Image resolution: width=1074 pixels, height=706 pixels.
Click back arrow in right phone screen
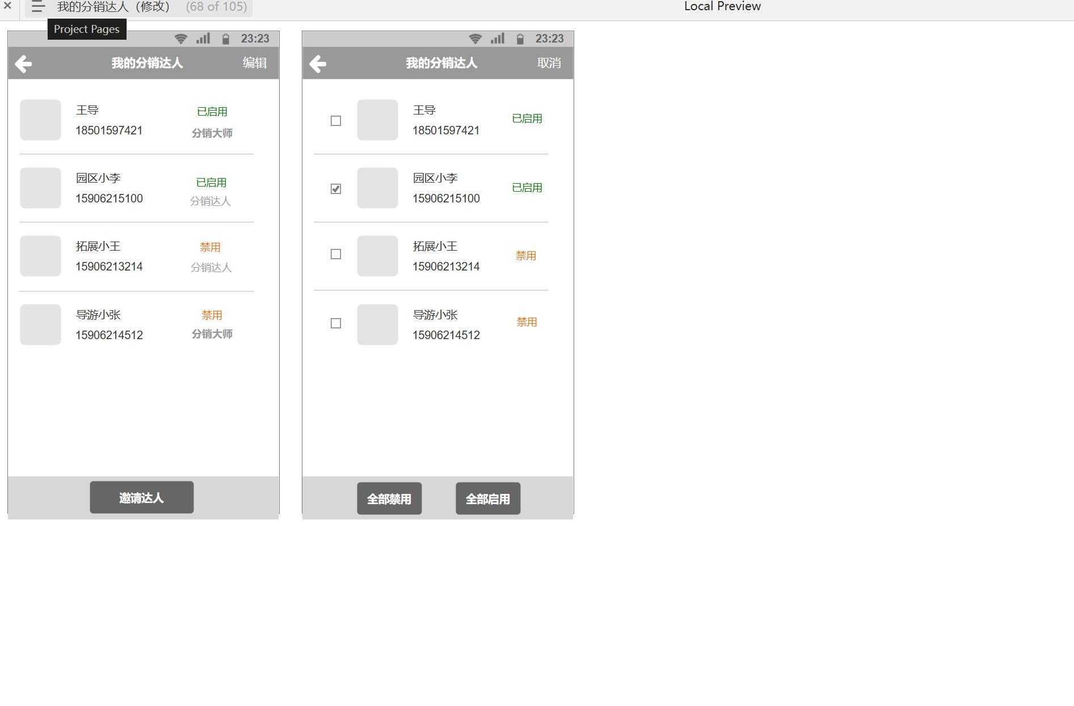(x=318, y=64)
